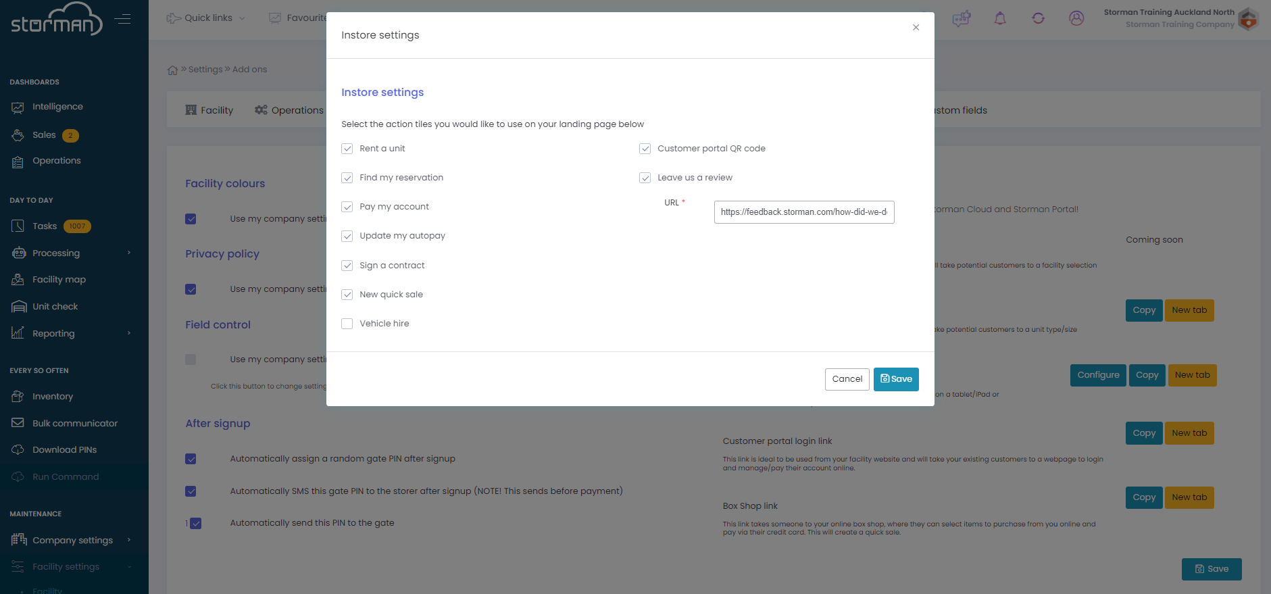Click the notification bell icon
This screenshot has height=594, width=1271.
pyautogui.click(x=1000, y=18)
